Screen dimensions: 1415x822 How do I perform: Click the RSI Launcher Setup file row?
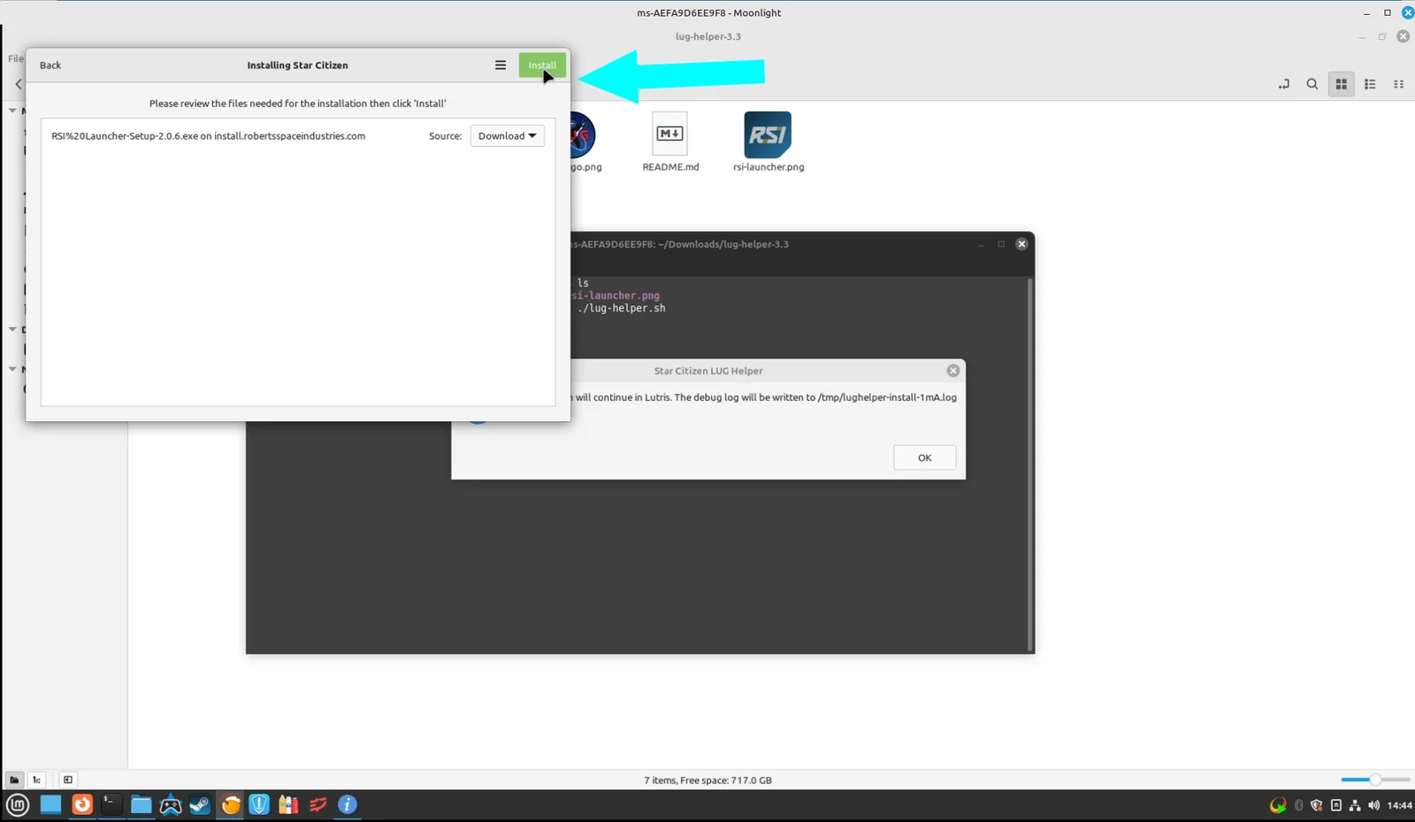point(298,136)
